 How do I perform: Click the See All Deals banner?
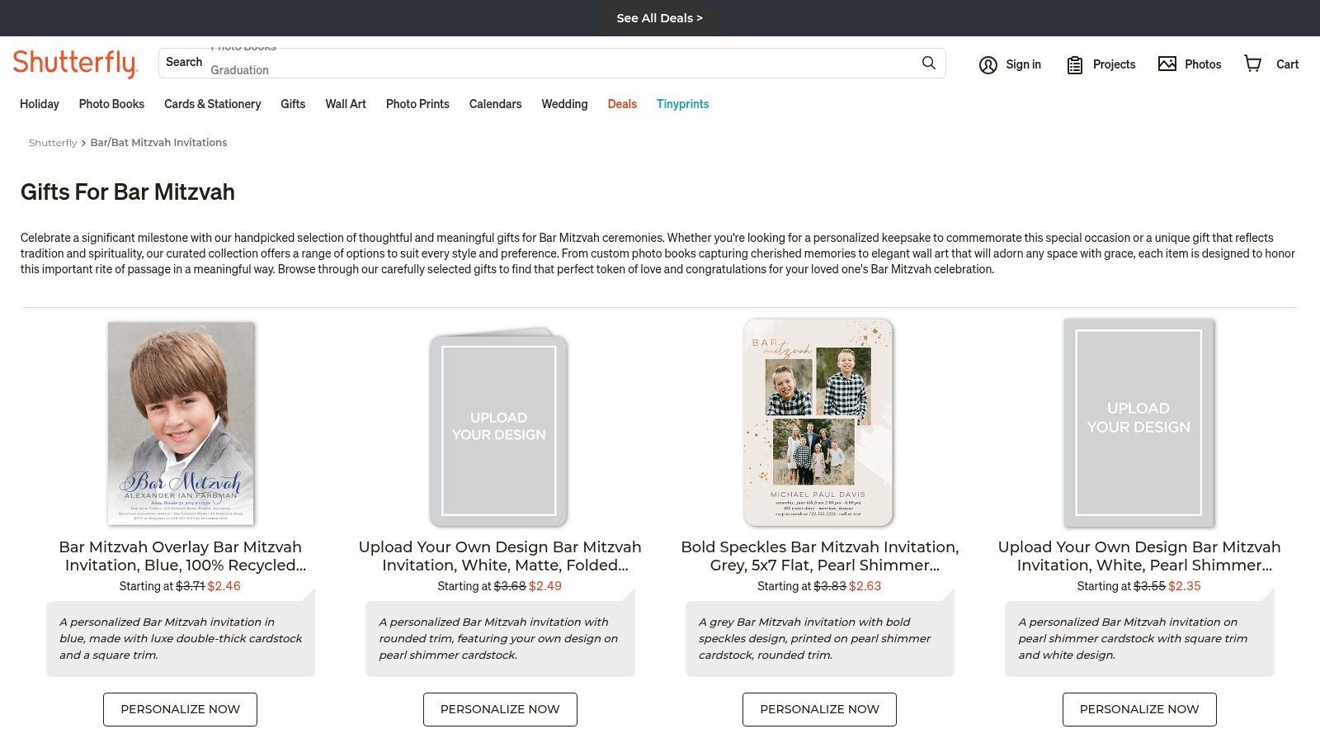click(659, 17)
